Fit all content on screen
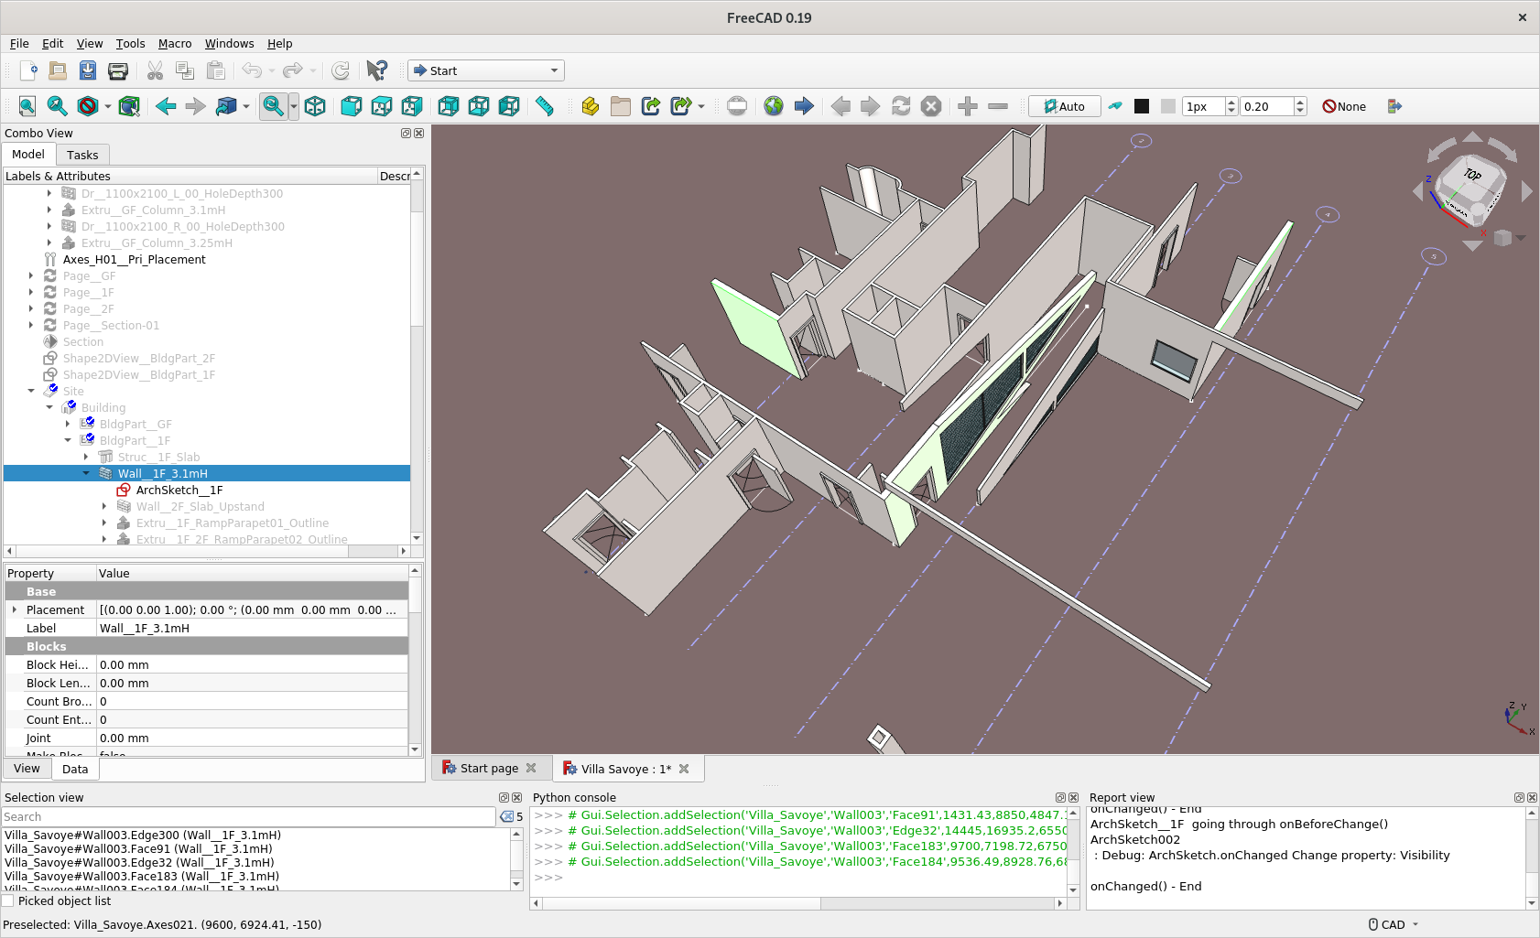The height and width of the screenshot is (938, 1540). tap(27, 106)
